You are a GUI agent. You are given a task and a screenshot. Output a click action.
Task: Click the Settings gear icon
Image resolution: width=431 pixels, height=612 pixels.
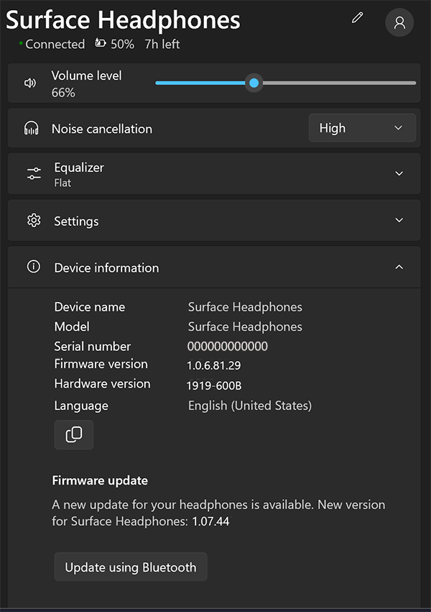coord(33,221)
